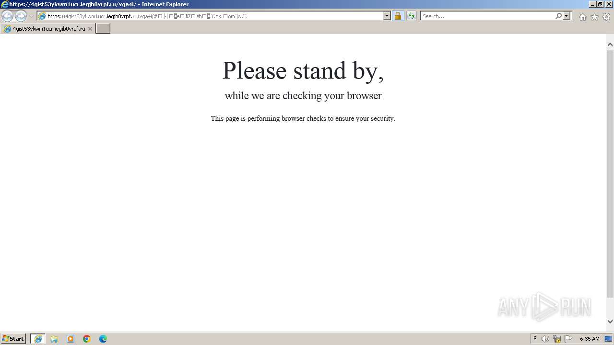This screenshot has width=614, height=345.
Task: Launch Windows Media Player from the taskbar
Action: 71,339
